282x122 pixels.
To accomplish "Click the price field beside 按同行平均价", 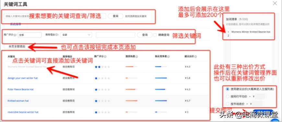I will coord(260,96).
